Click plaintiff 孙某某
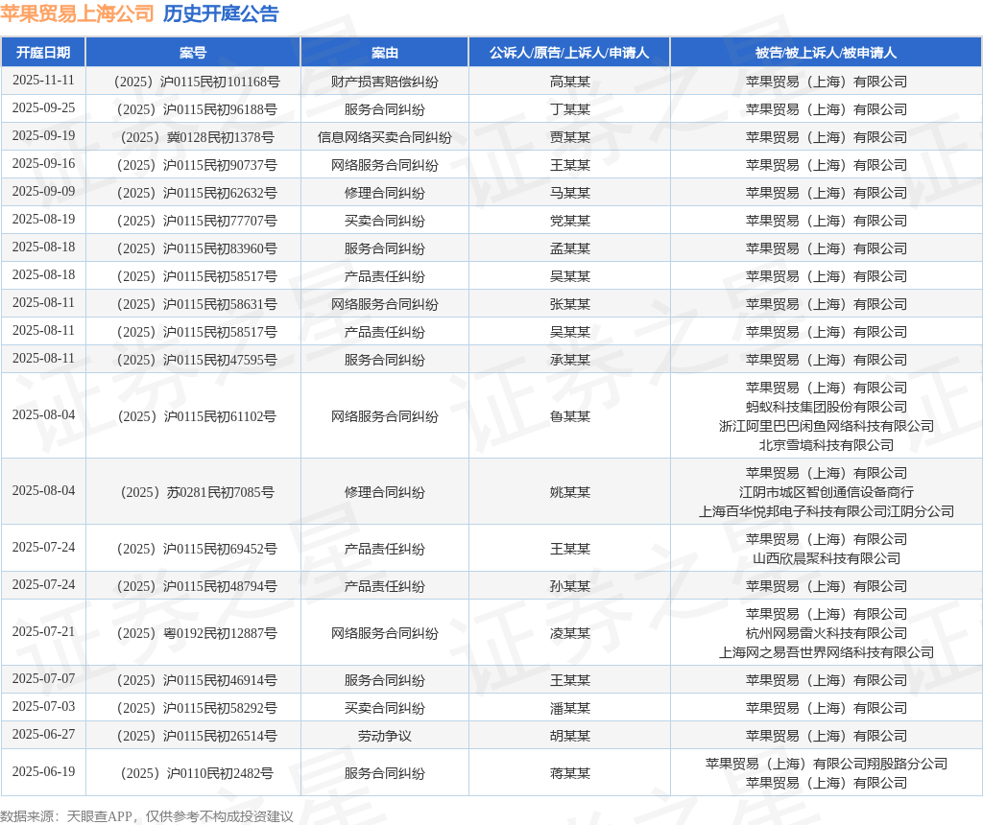Viewport: 983px width, 825px height. (x=570, y=586)
